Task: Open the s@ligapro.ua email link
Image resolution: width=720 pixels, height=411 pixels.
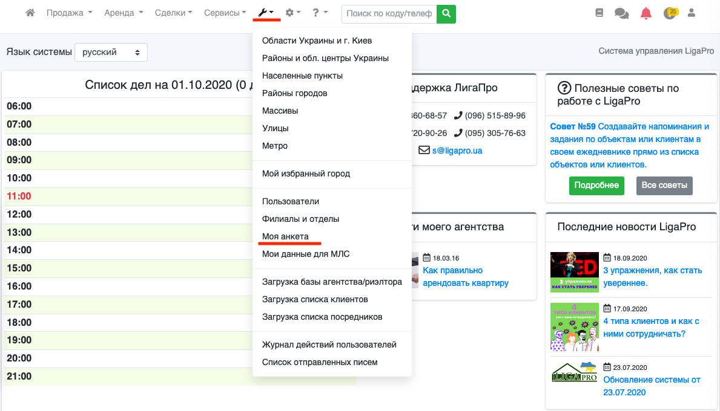Action: [x=457, y=150]
